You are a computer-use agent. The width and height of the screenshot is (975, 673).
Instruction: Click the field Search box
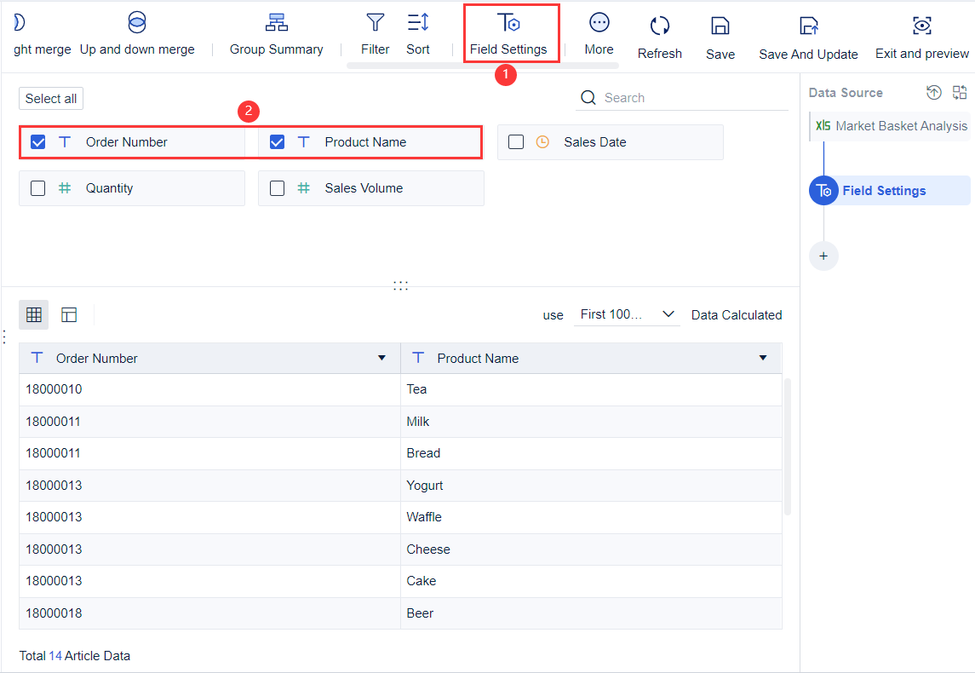[690, 98]
